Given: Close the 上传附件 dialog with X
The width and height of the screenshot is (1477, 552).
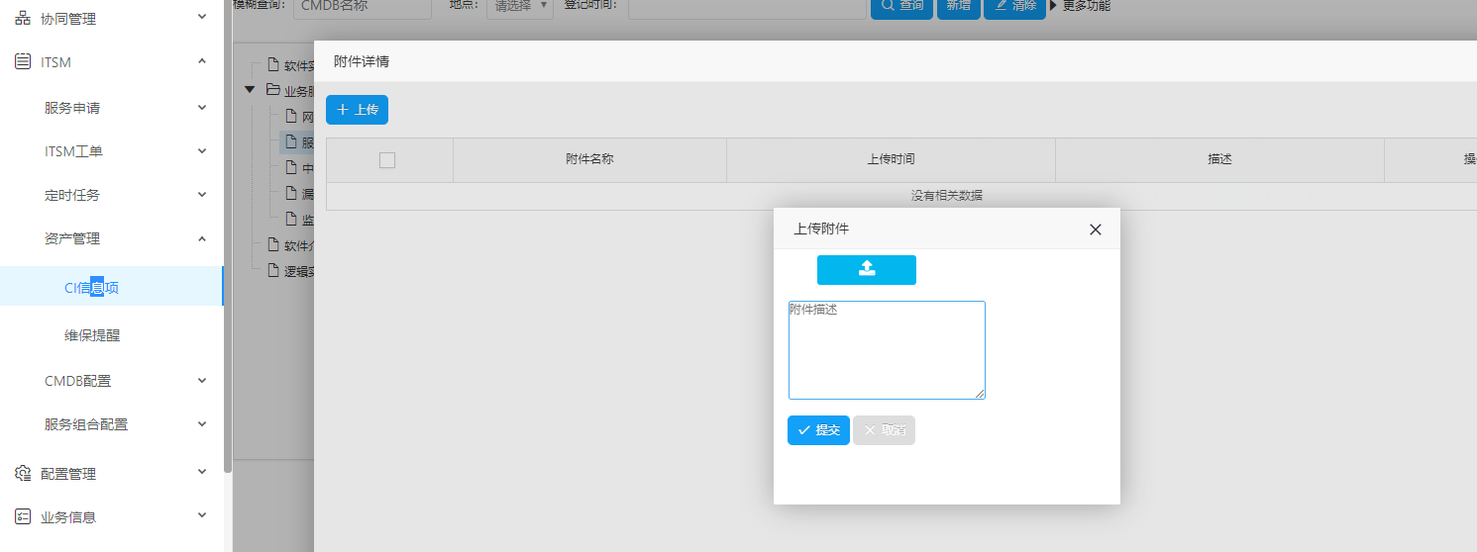Looking at the screenshot, I should click(1095, 230).
